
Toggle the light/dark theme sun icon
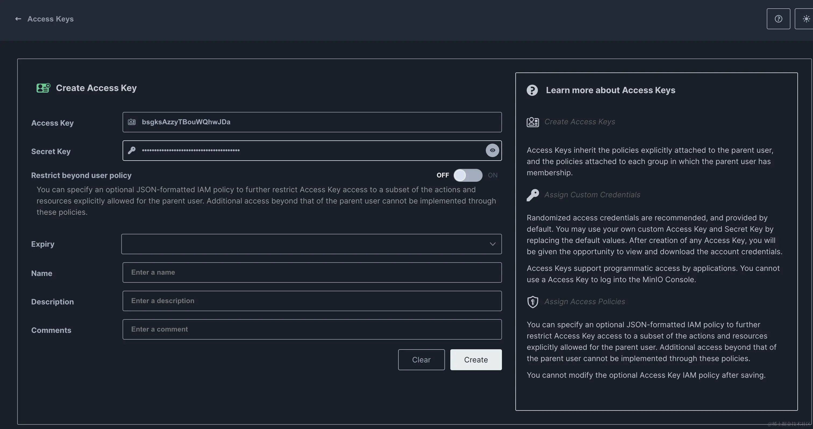pyautogui.click(x=806, y=19)
